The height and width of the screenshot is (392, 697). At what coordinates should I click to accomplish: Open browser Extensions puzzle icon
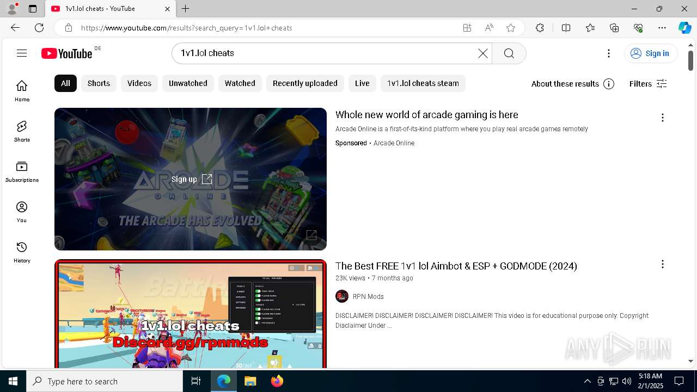click(540, 28)
